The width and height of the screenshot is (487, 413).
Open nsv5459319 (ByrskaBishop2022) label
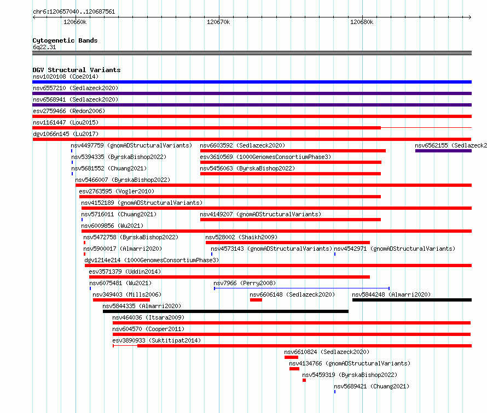pyautogui.click(x=350, y=375)
